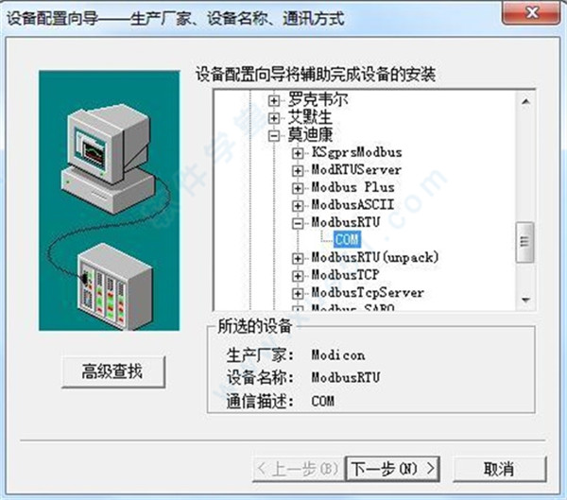Viewport: 567px width, 500px height.
Task: Go to next step with 下一步(N)
Action: click(392, 469)
